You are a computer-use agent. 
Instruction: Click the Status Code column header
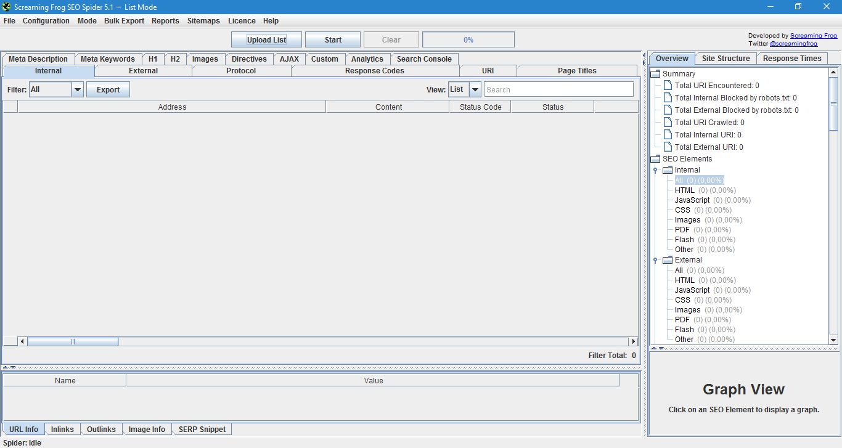[481, 107]
